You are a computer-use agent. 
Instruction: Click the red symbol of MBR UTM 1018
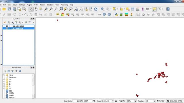click(x=10, y=26)
